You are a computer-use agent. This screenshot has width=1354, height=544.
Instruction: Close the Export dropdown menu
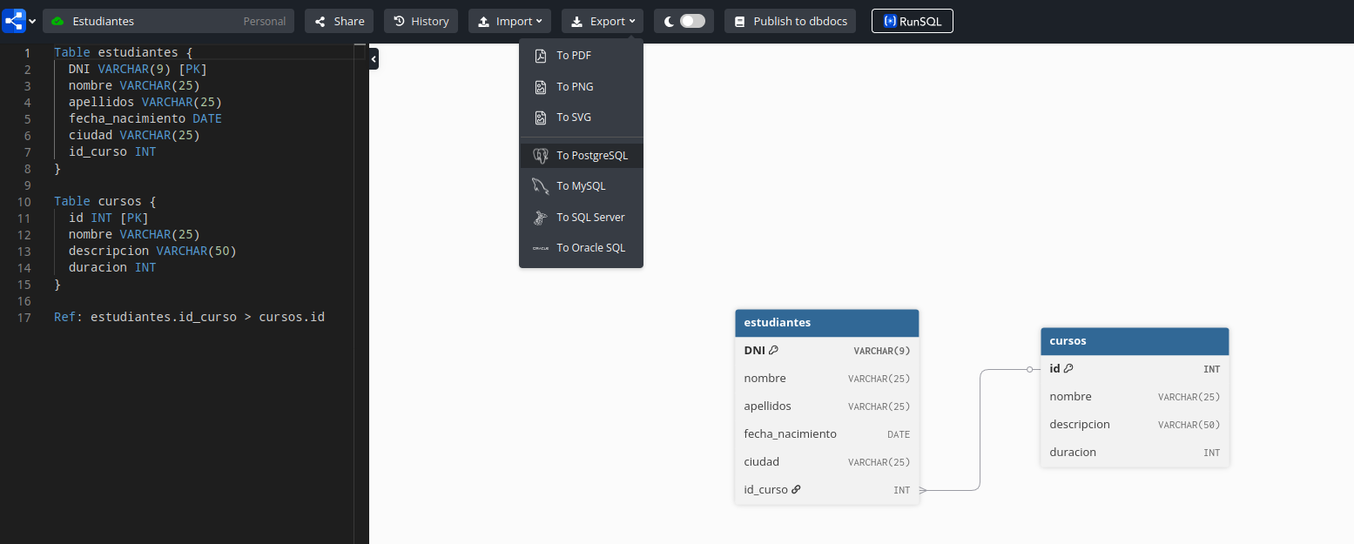[x=602, y=21]
